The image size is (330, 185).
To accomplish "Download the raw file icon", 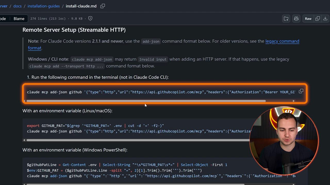I will click(x=325, y=18).
